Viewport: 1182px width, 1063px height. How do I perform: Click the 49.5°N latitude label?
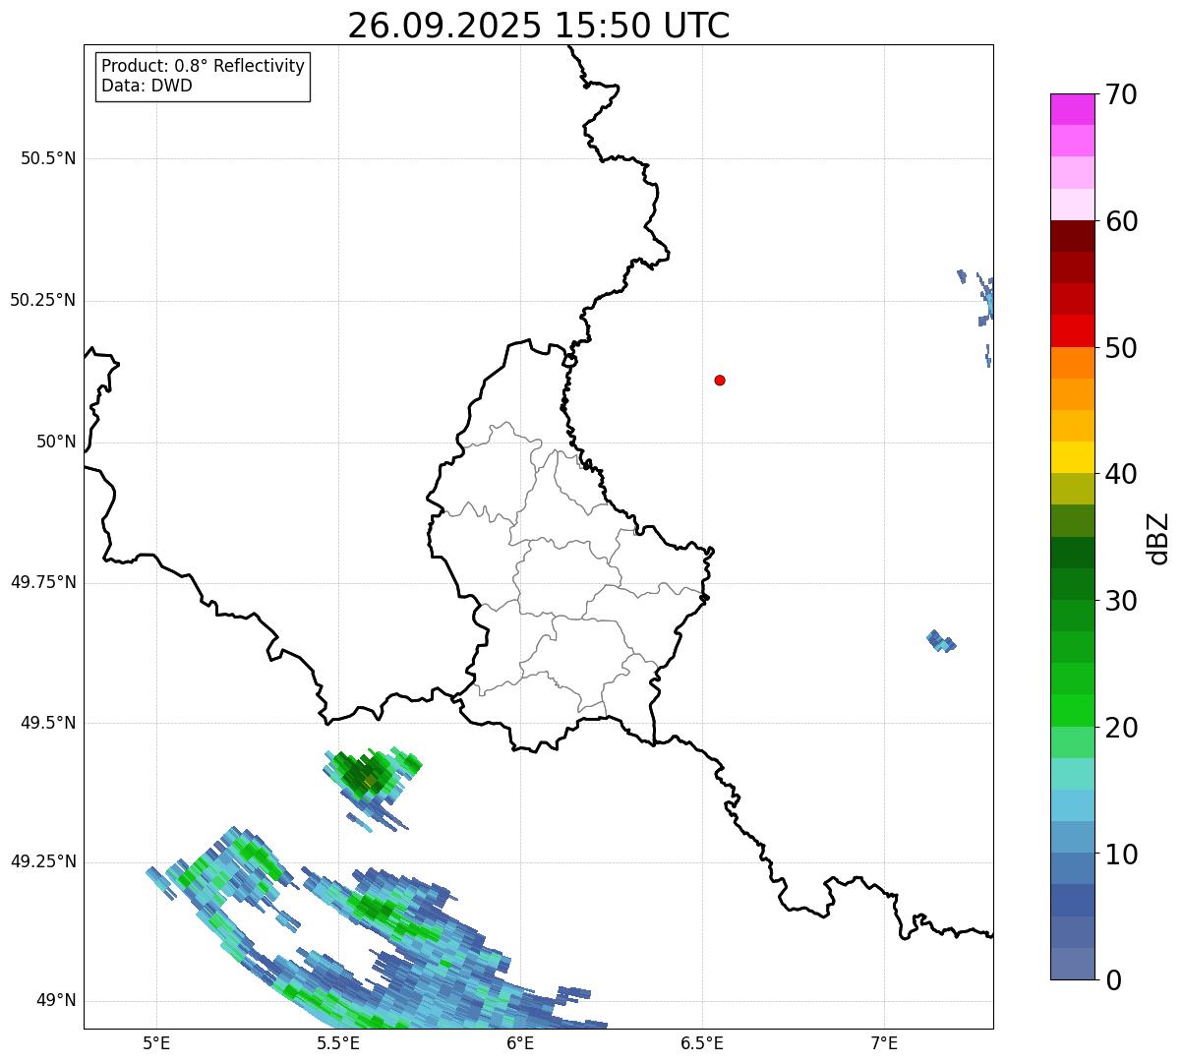point(48,723)
